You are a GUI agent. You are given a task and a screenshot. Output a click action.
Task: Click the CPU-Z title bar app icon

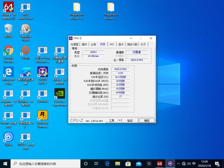[71, 38]
